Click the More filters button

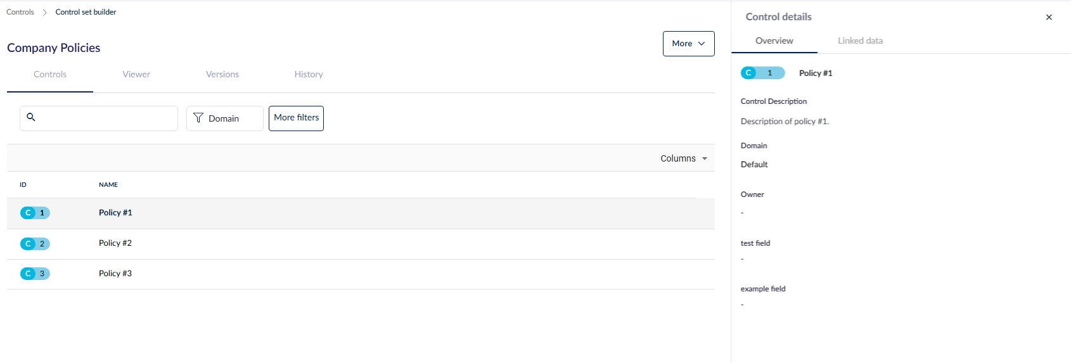[x=296, y=118]
